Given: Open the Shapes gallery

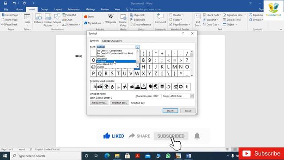Looking at the screenshot, I should click(x=57, y=19).
